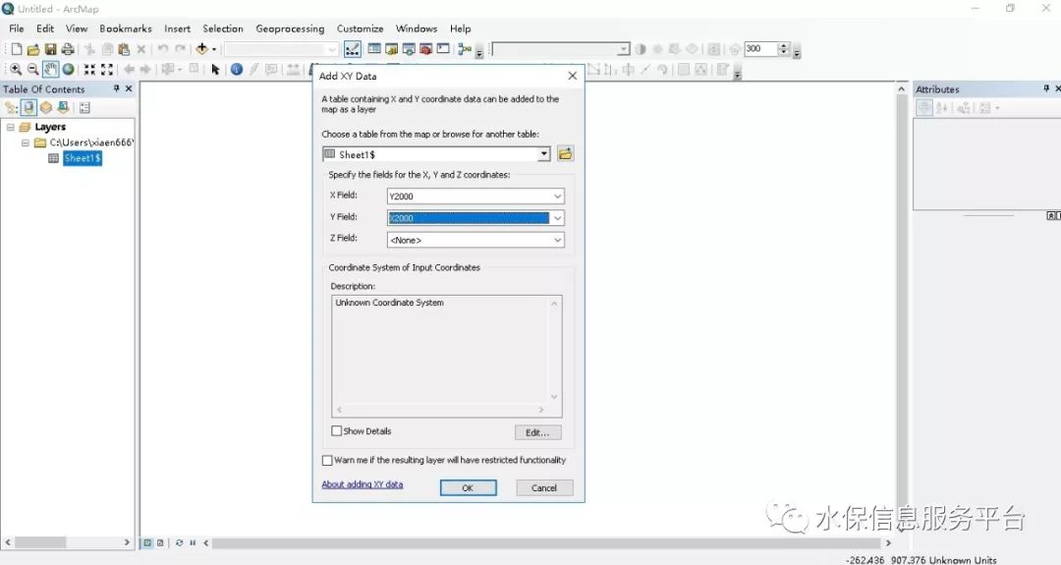Select the Sheet1$ table in contents

tap(83, 158)
